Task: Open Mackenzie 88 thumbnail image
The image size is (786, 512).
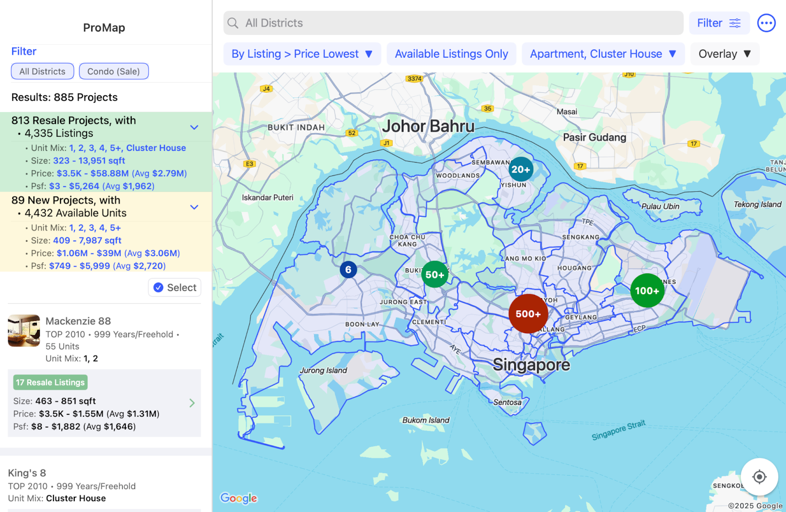Action: tap(24, 331)
